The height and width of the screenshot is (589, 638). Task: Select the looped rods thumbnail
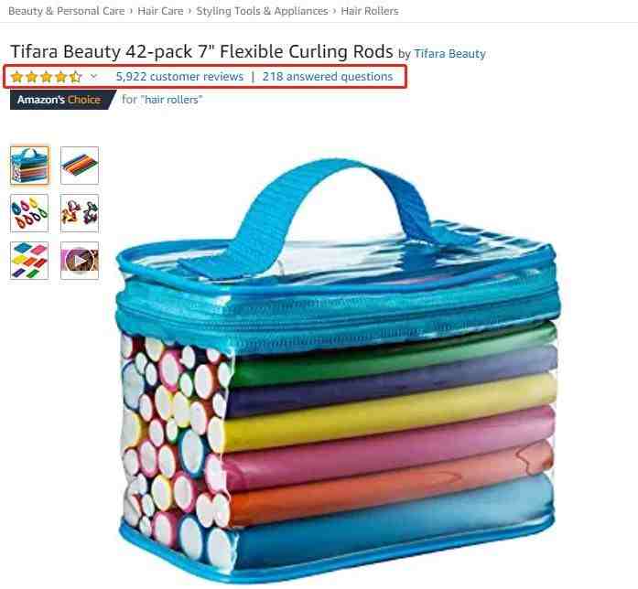click(29, 213)
